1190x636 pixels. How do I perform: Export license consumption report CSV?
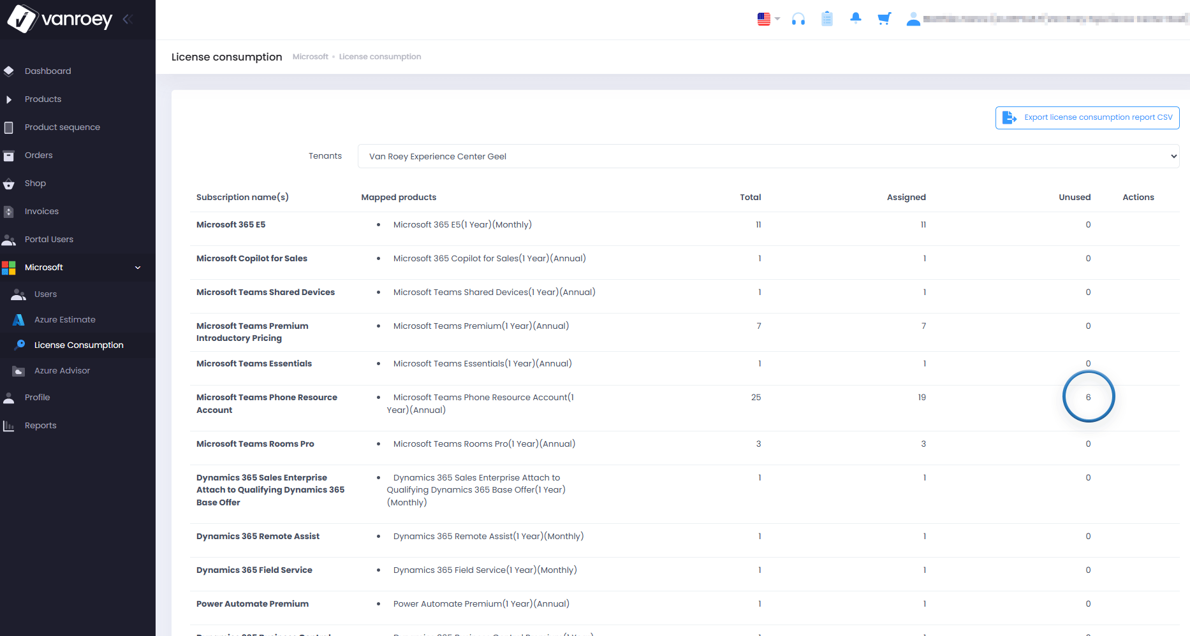click(x=1087, y=117)
